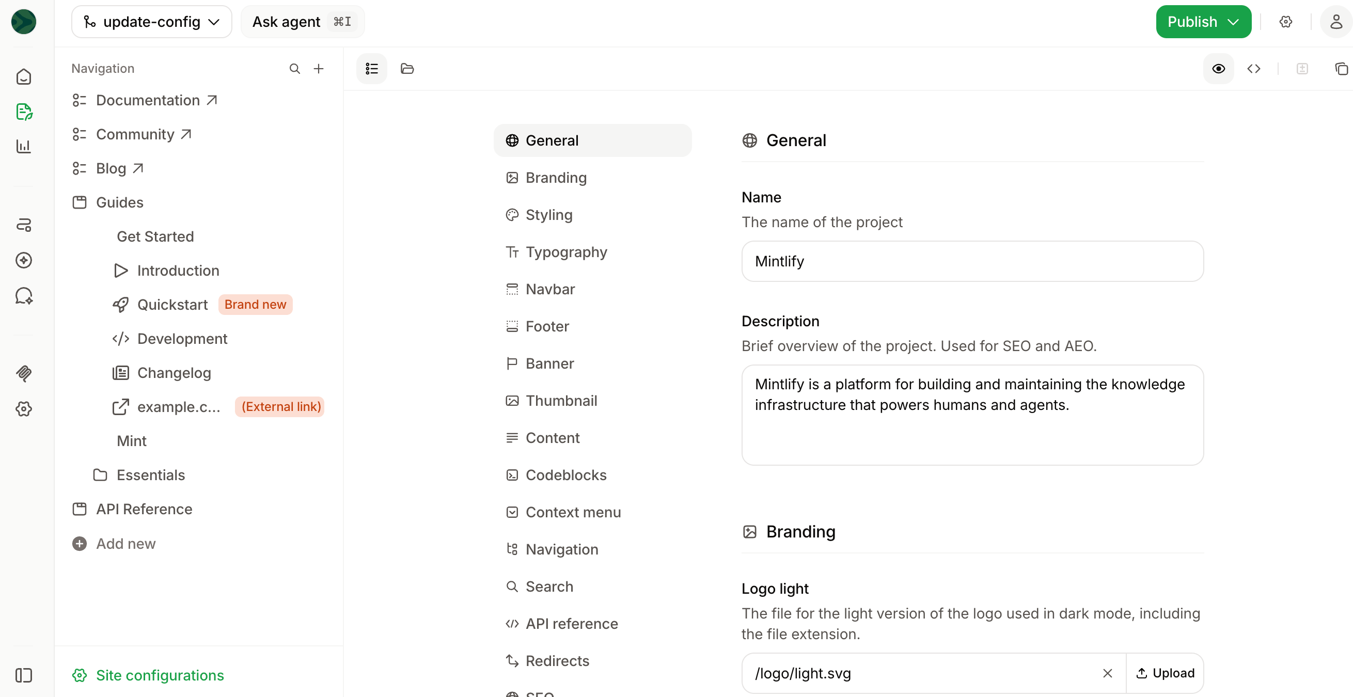
Task: Open the editor page icon in left rail
Action: (24, 112)
